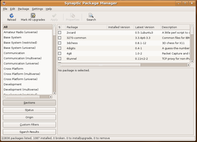Viewport: 197px width, 142px height.
Task: Select Base System (restricted) section
Action: 27,43
